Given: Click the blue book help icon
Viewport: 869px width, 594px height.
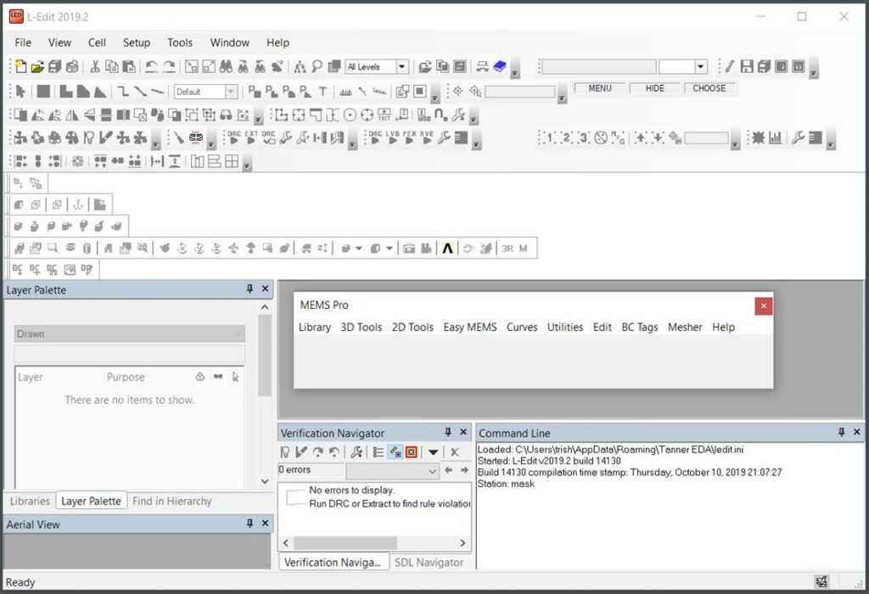Looking at the screenshot, I should (499, 66).
